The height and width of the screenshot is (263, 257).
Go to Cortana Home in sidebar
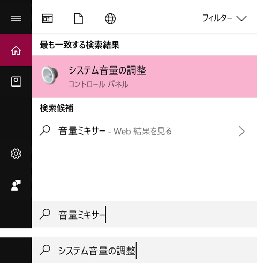click(16, 50)
